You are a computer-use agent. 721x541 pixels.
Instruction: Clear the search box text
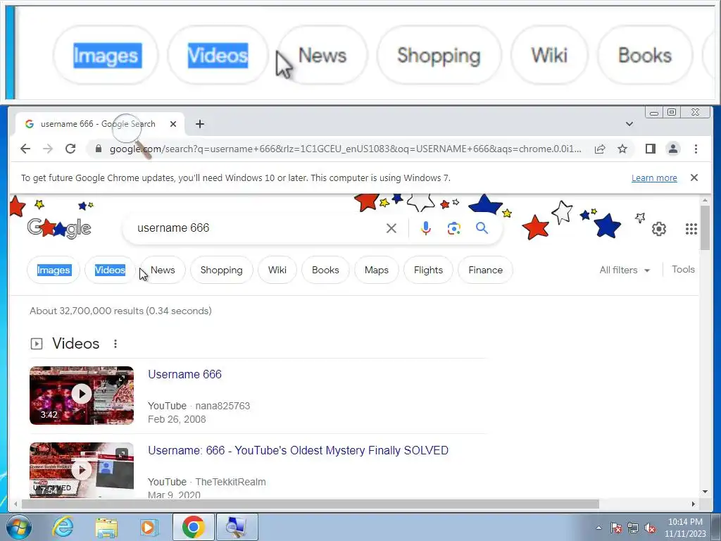pos(391,228)
